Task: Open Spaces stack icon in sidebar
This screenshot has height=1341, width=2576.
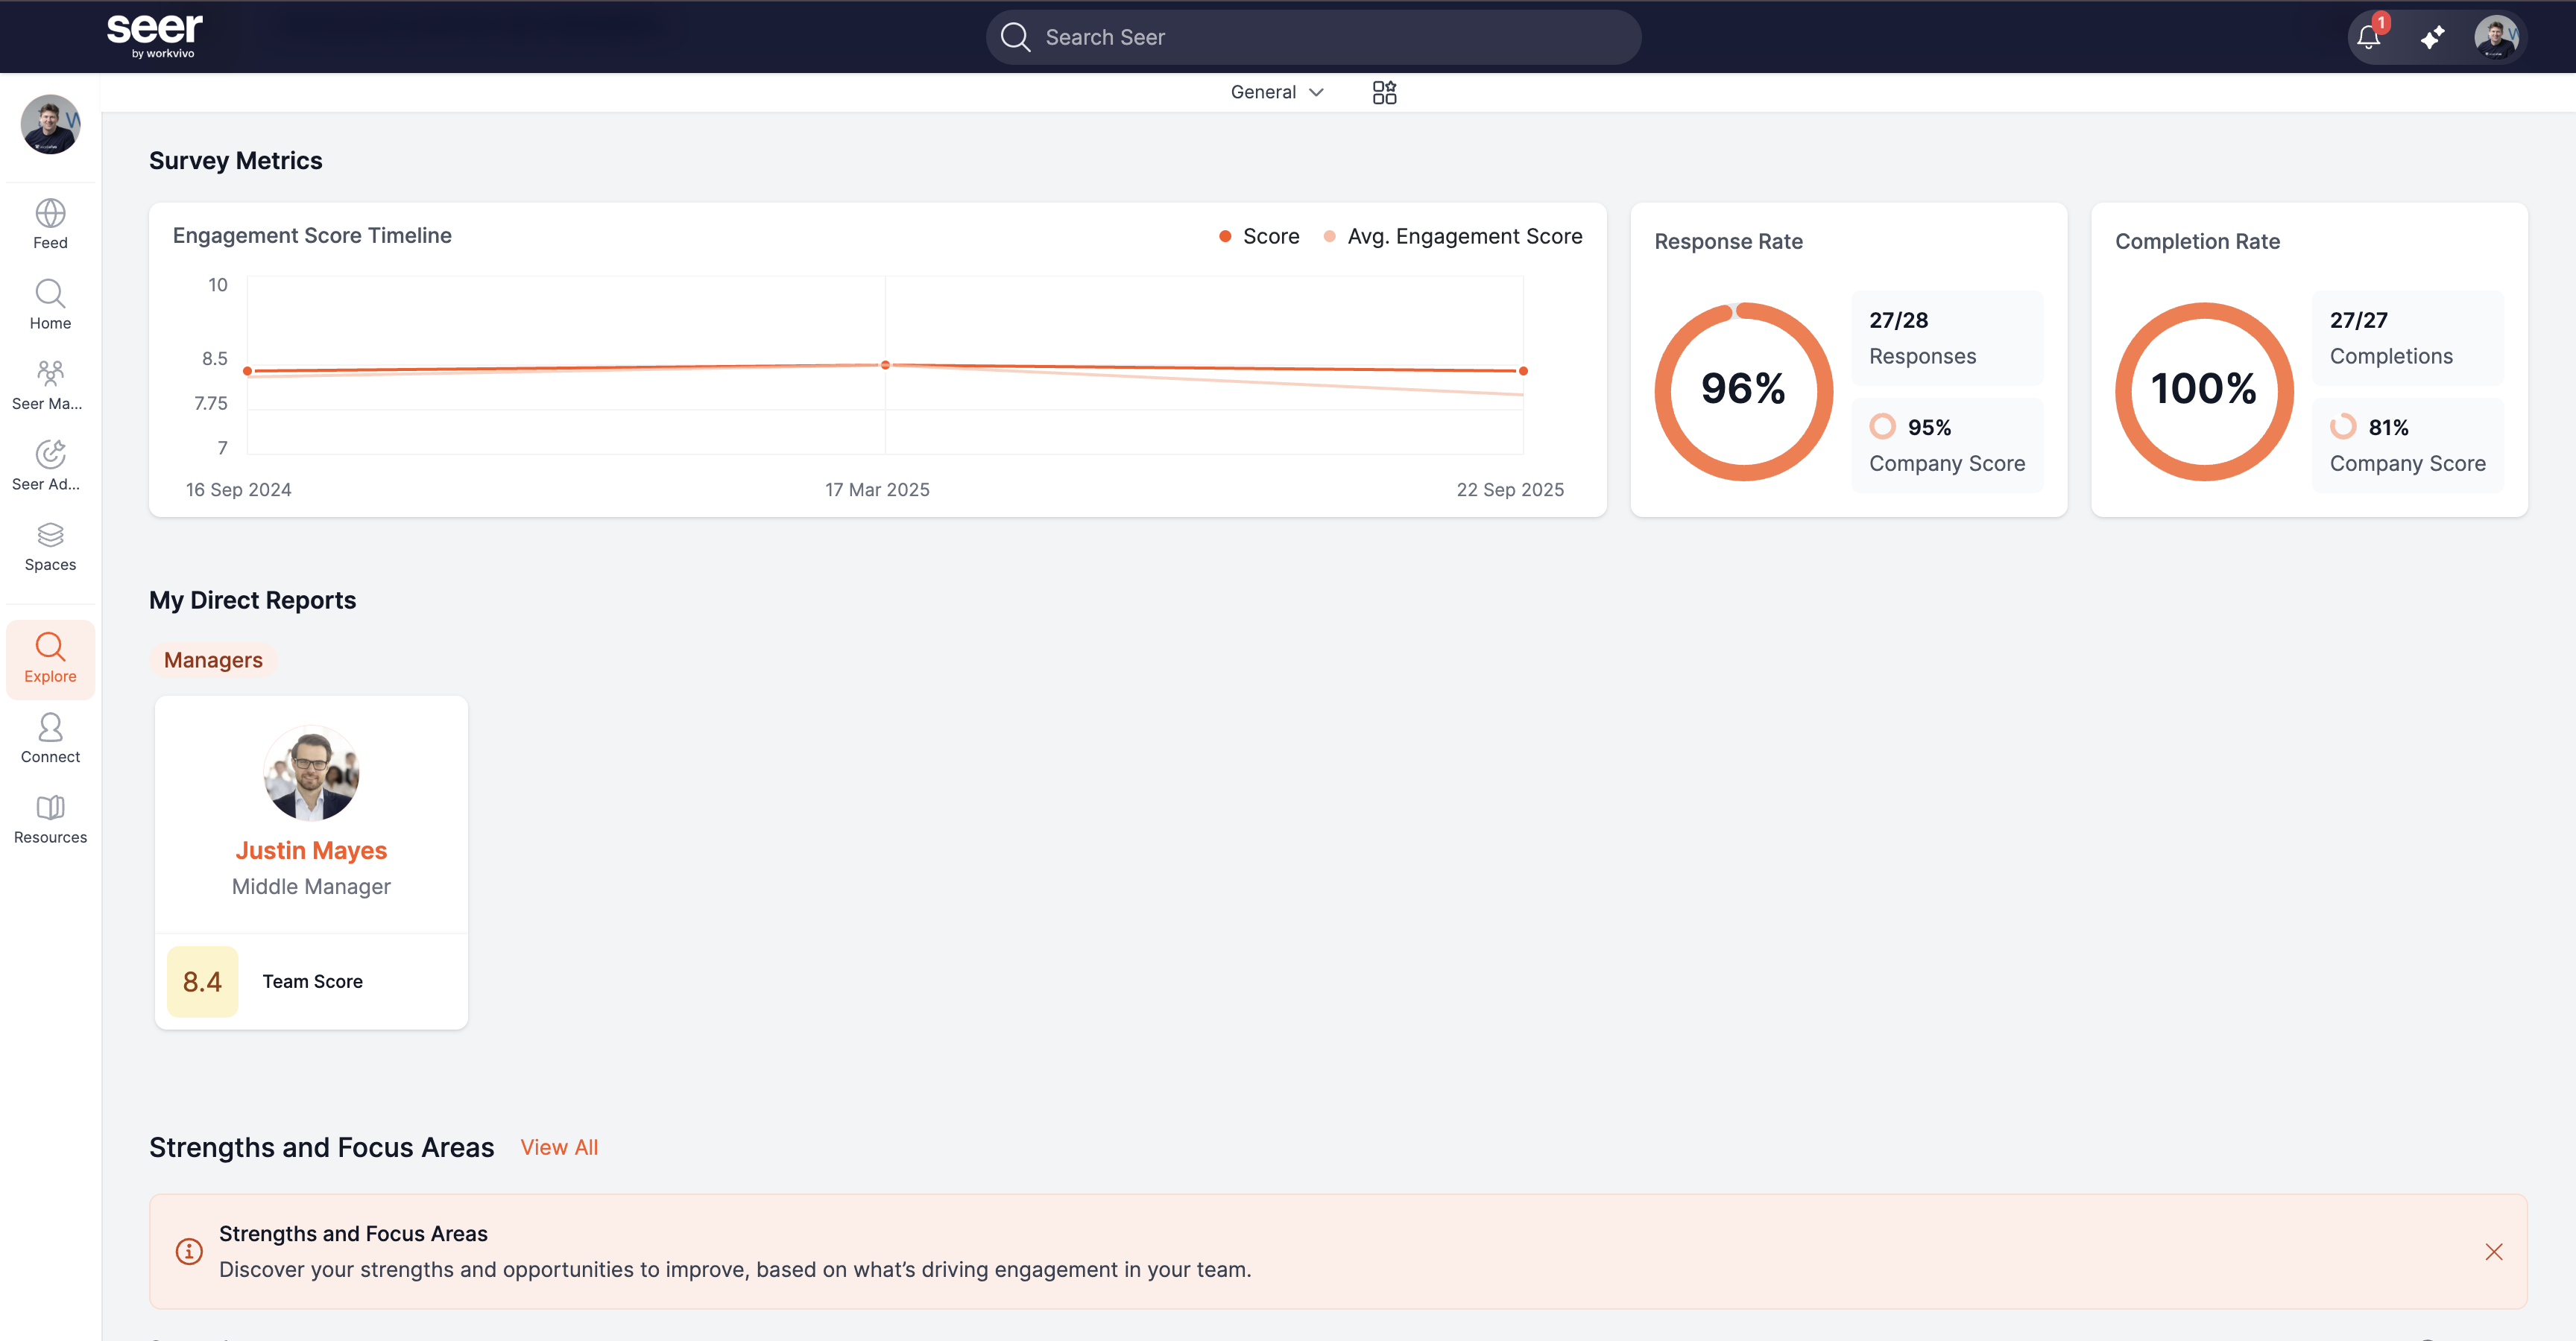Action: (x=50, y=535)
